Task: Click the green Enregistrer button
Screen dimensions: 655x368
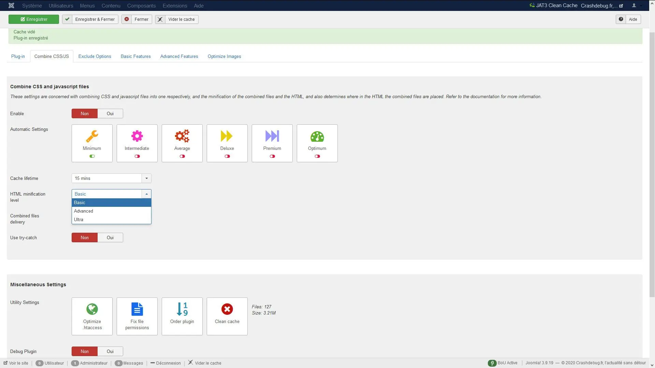Action: coord(34,19)
